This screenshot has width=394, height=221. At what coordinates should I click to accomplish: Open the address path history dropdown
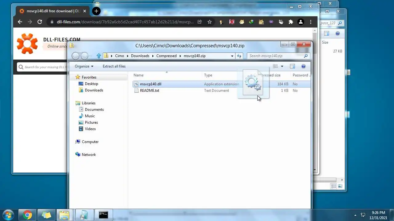[232, 56]
